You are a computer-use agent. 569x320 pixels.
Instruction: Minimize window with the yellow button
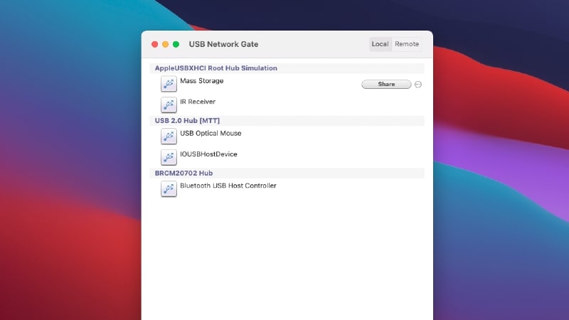[x=166, y=44]
